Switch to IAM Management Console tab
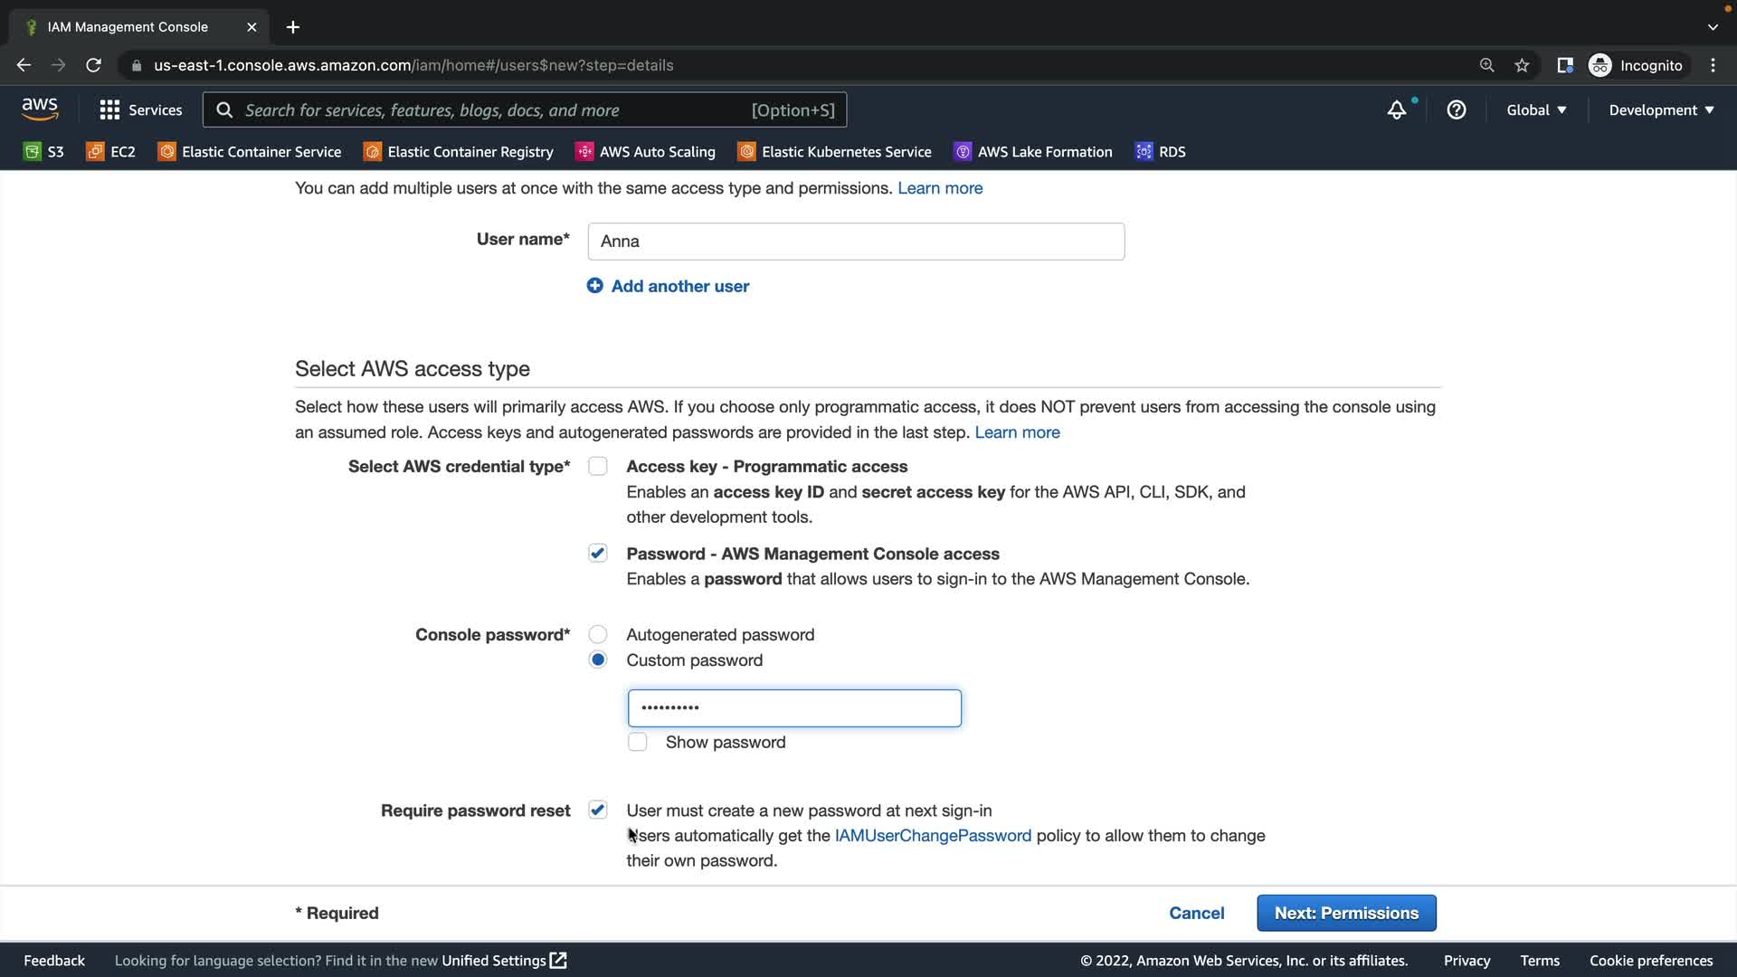 point(128,27)
